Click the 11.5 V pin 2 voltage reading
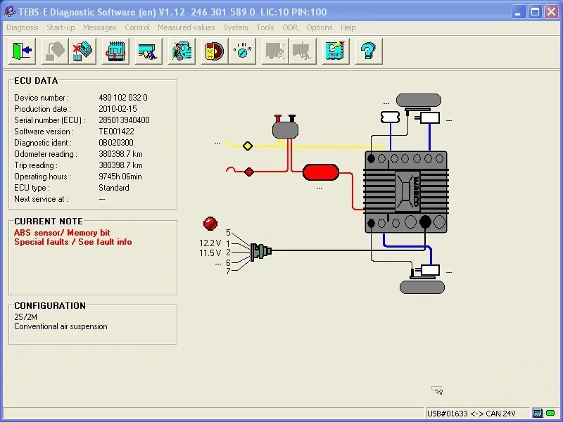 coord(210,253)
